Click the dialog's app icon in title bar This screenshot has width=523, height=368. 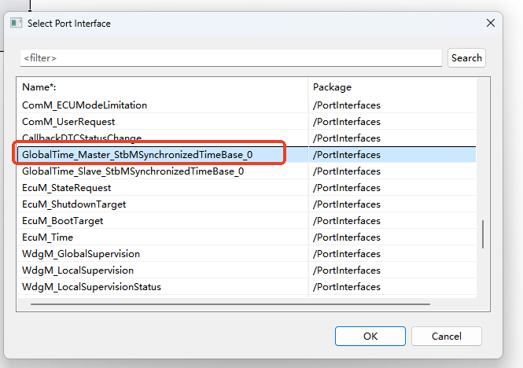tap(16, 23)
